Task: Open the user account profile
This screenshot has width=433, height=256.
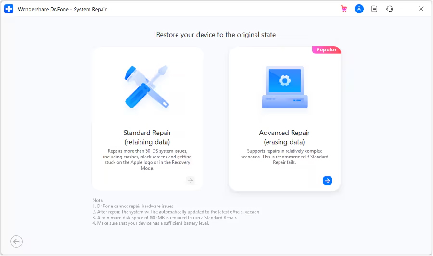Action: point(359,9)
